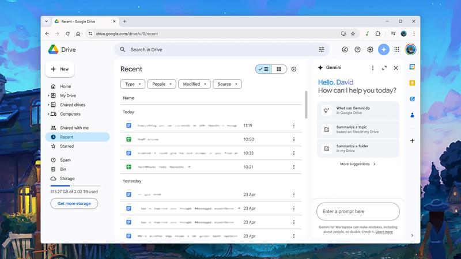
Task: Choose Summarize a topic suggestion
Action: 358,129
